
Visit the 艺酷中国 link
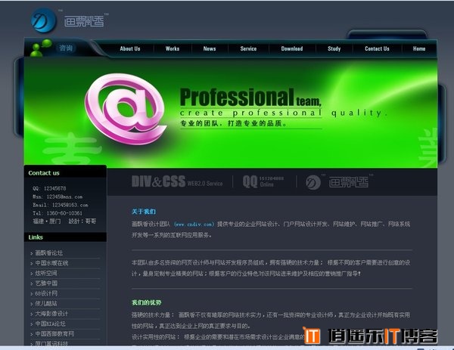(46, 283)
